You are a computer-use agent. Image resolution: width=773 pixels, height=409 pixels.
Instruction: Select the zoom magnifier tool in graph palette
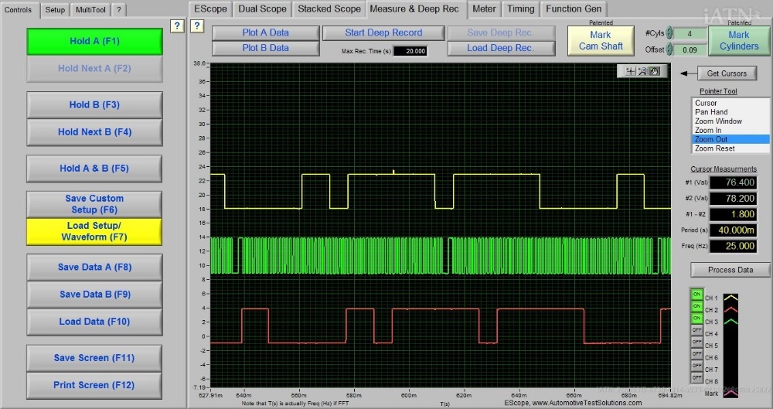coord(642,72)
